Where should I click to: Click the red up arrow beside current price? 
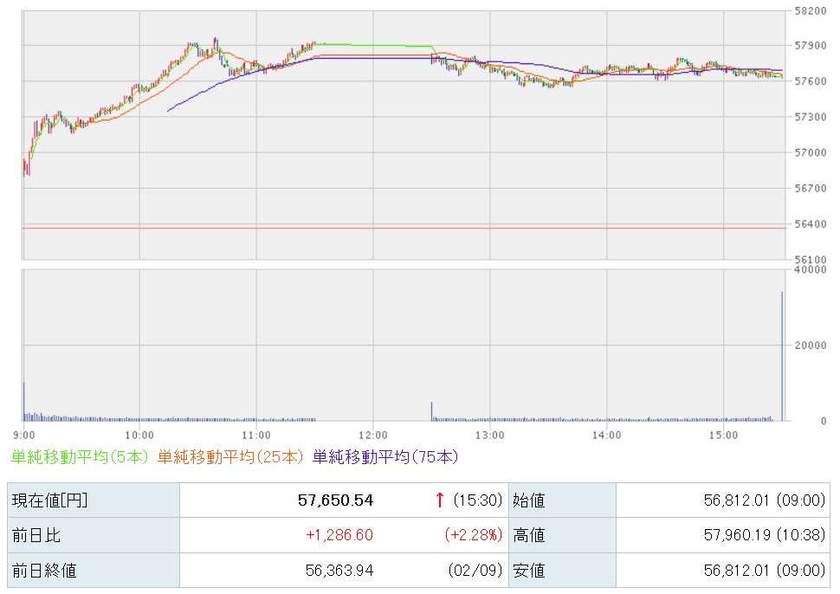(x=440, y=500)
